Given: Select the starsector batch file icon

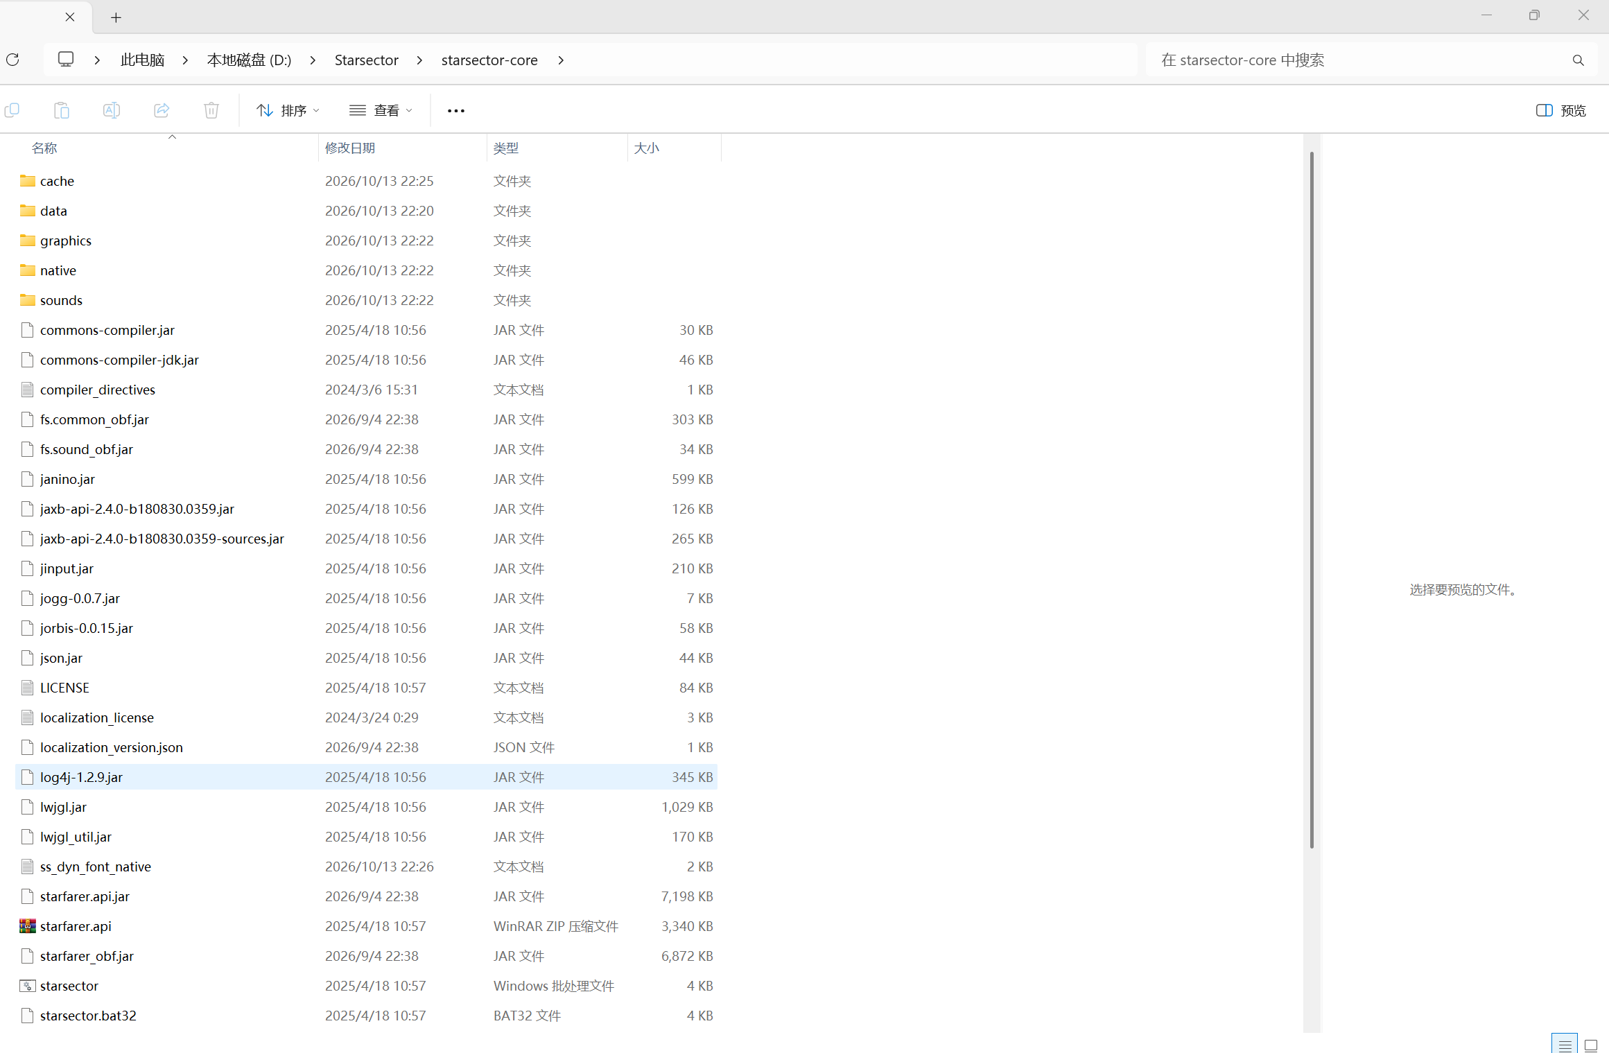Looking at the screenshot, I should tap(28, 986).
